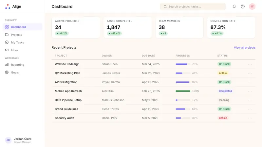The width and height of the screenshot is (262, 147).
Task: Sort by the PROJECT column header
Action: (x=61, y=56)
